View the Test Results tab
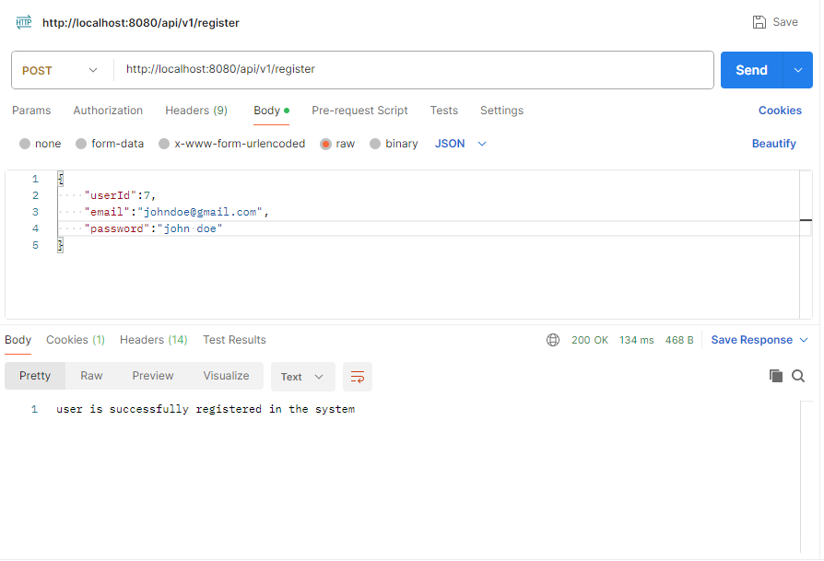The image size is (824, 561). (234, 339)
